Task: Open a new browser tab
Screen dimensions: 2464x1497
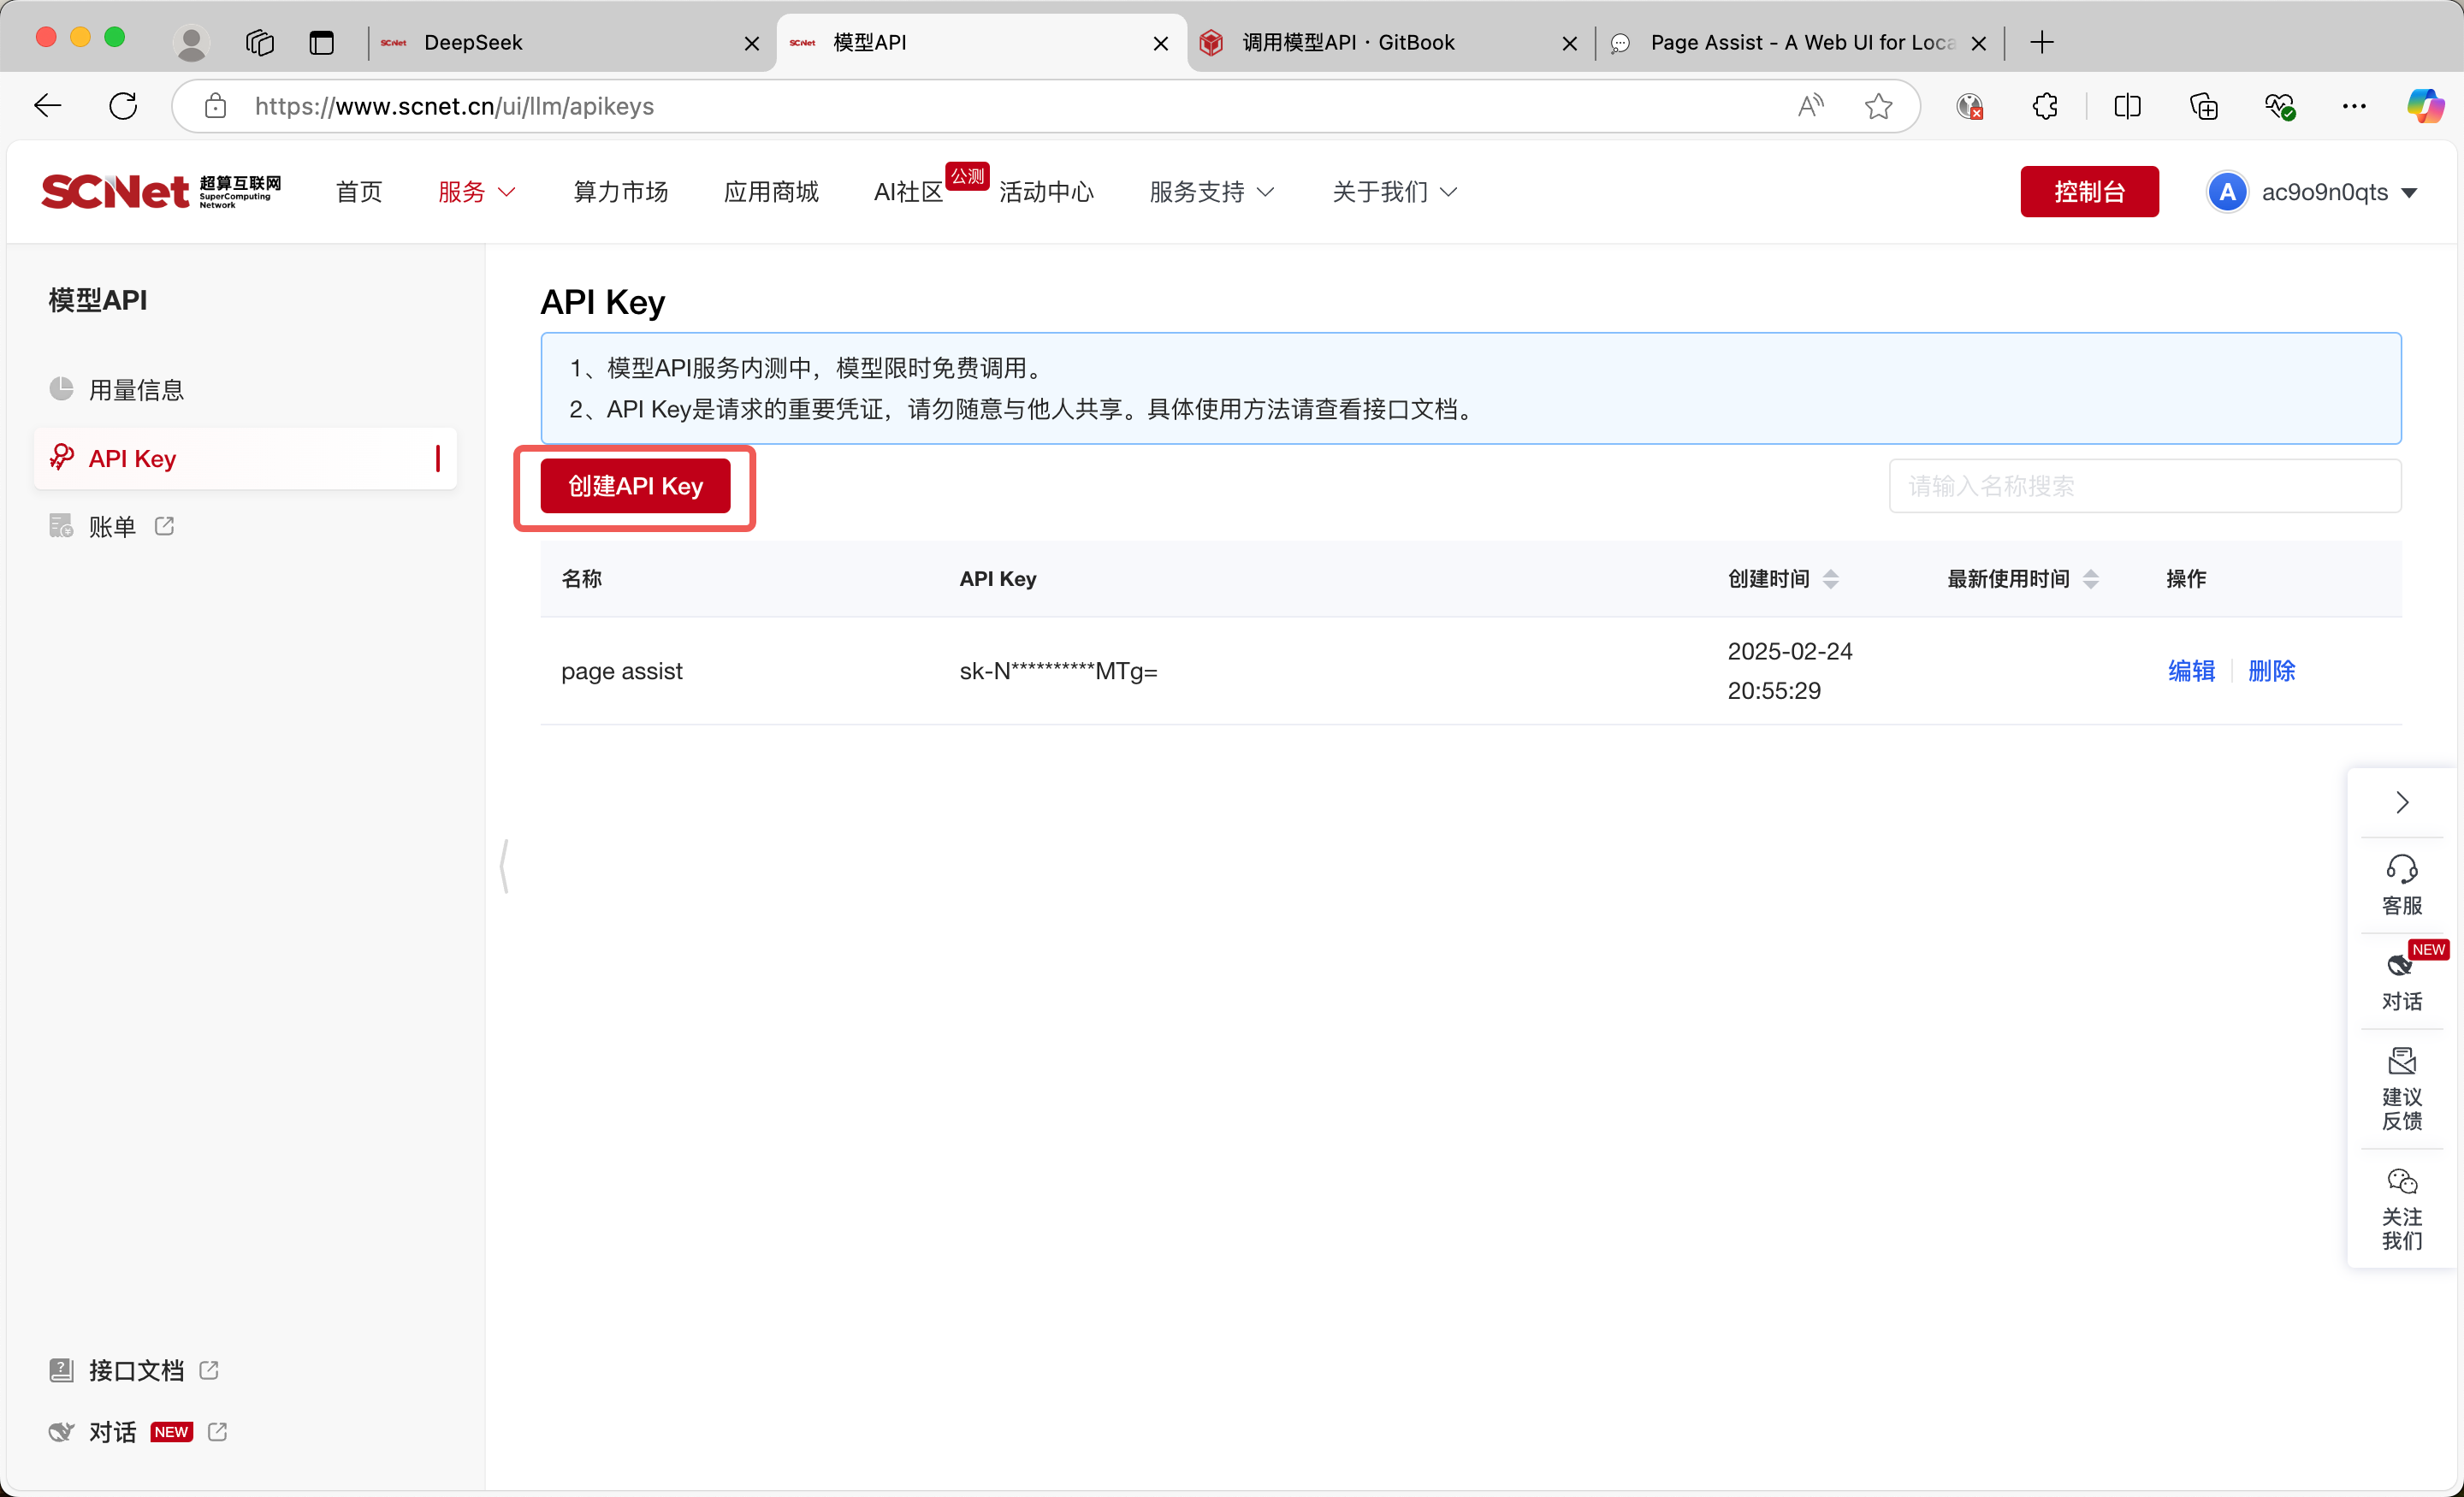Action: (2043, 43)
